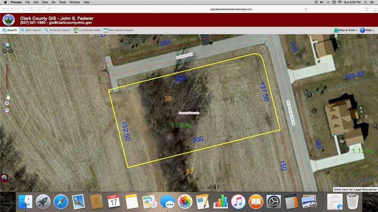Viewport: 378px width, 212px height.
Task: Open the Tools menu in menu bar
Action: pos(62,2)
